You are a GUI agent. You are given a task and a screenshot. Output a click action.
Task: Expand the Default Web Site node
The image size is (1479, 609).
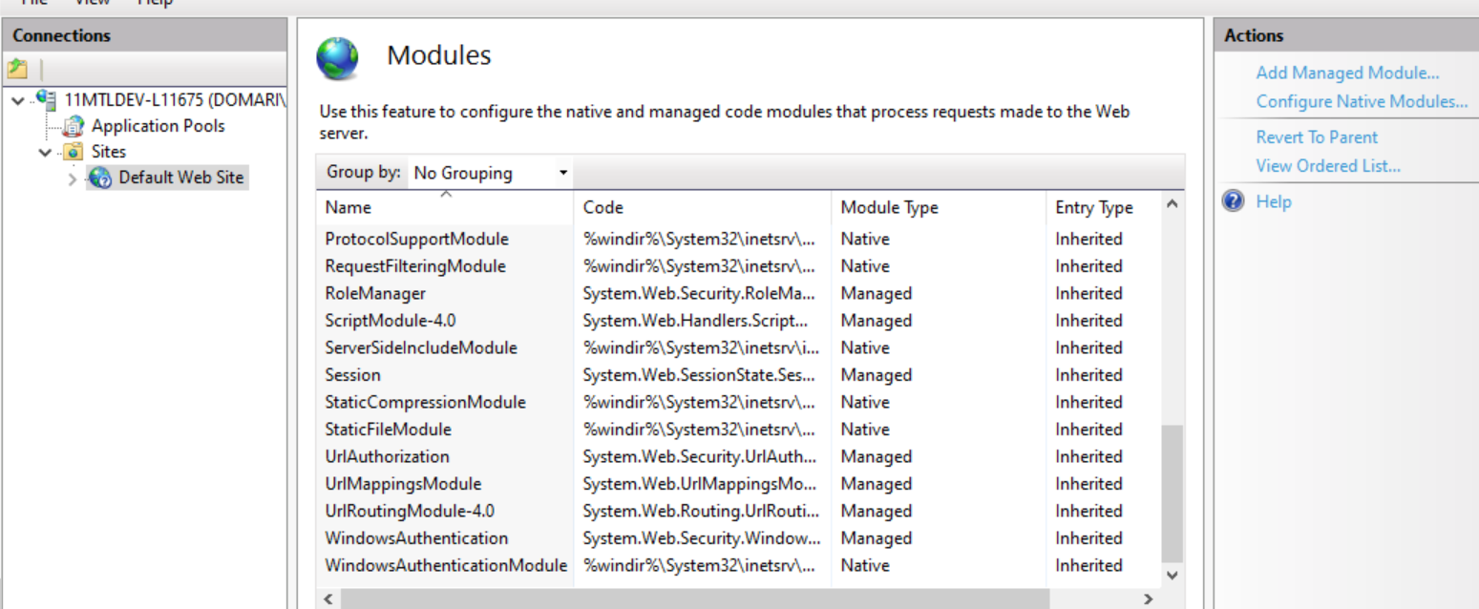(x=73, y=178)
